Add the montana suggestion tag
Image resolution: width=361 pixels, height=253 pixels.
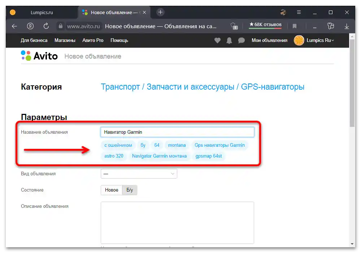point(177,145)
